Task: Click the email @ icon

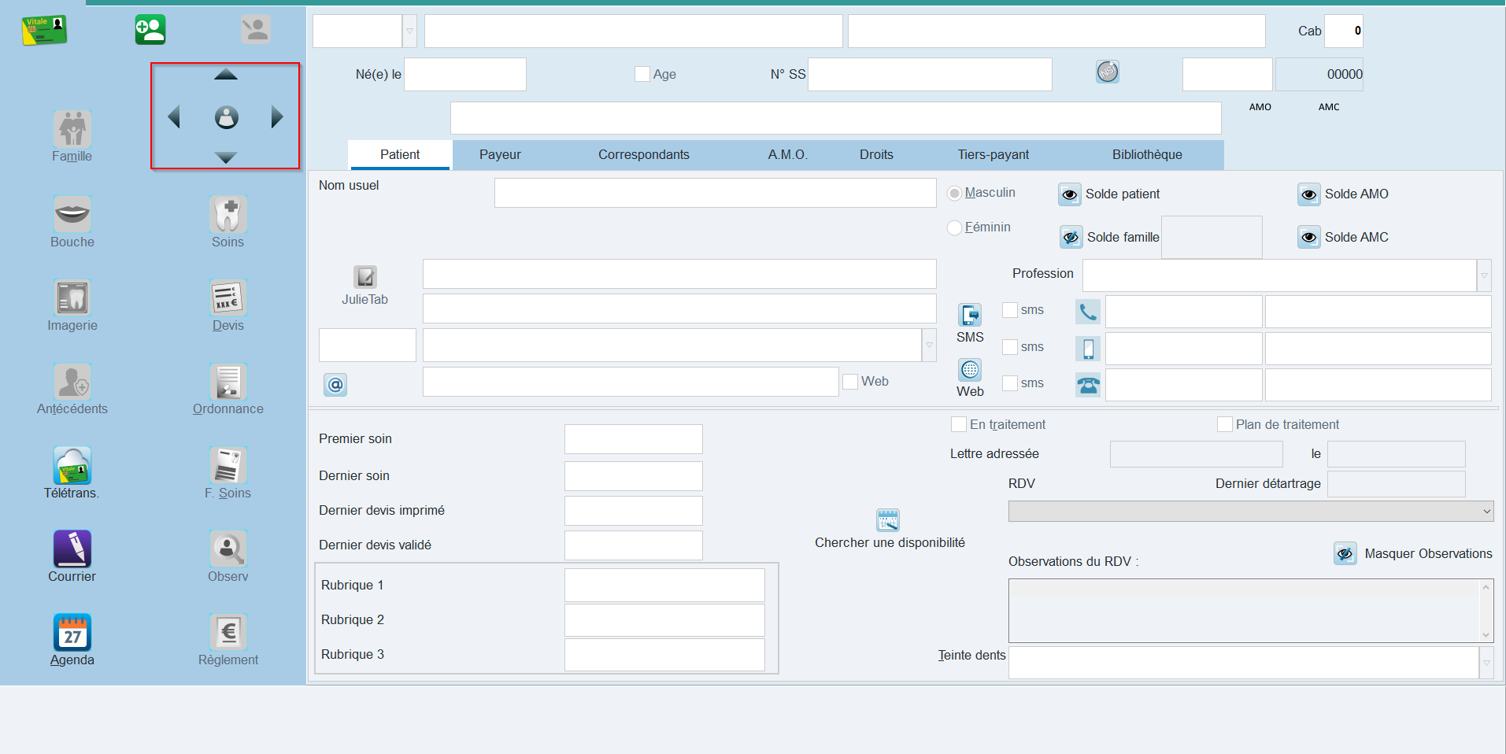Action: 335,384
